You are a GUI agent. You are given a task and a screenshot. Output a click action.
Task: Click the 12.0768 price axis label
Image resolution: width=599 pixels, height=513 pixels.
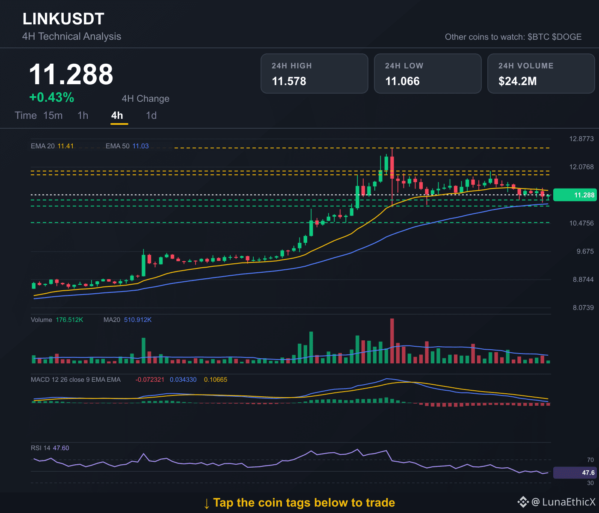581,167
